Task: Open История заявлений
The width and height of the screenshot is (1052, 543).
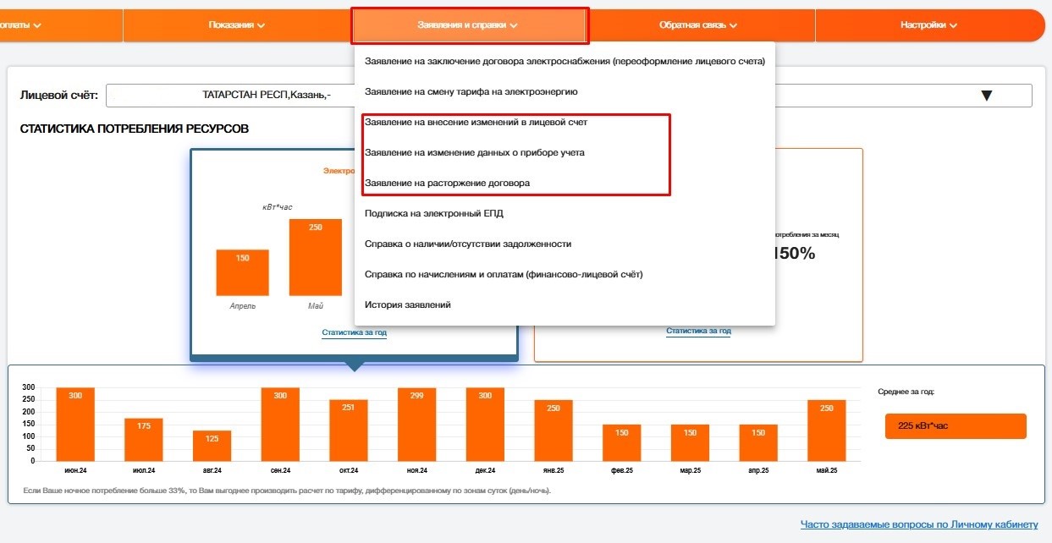Action: pyautogui.click(x=407, y=304)
